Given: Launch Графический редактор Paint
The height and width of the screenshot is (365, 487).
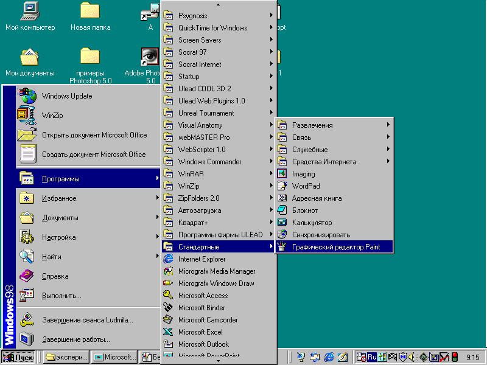Looking at the screenshot, I should [334, 247].
